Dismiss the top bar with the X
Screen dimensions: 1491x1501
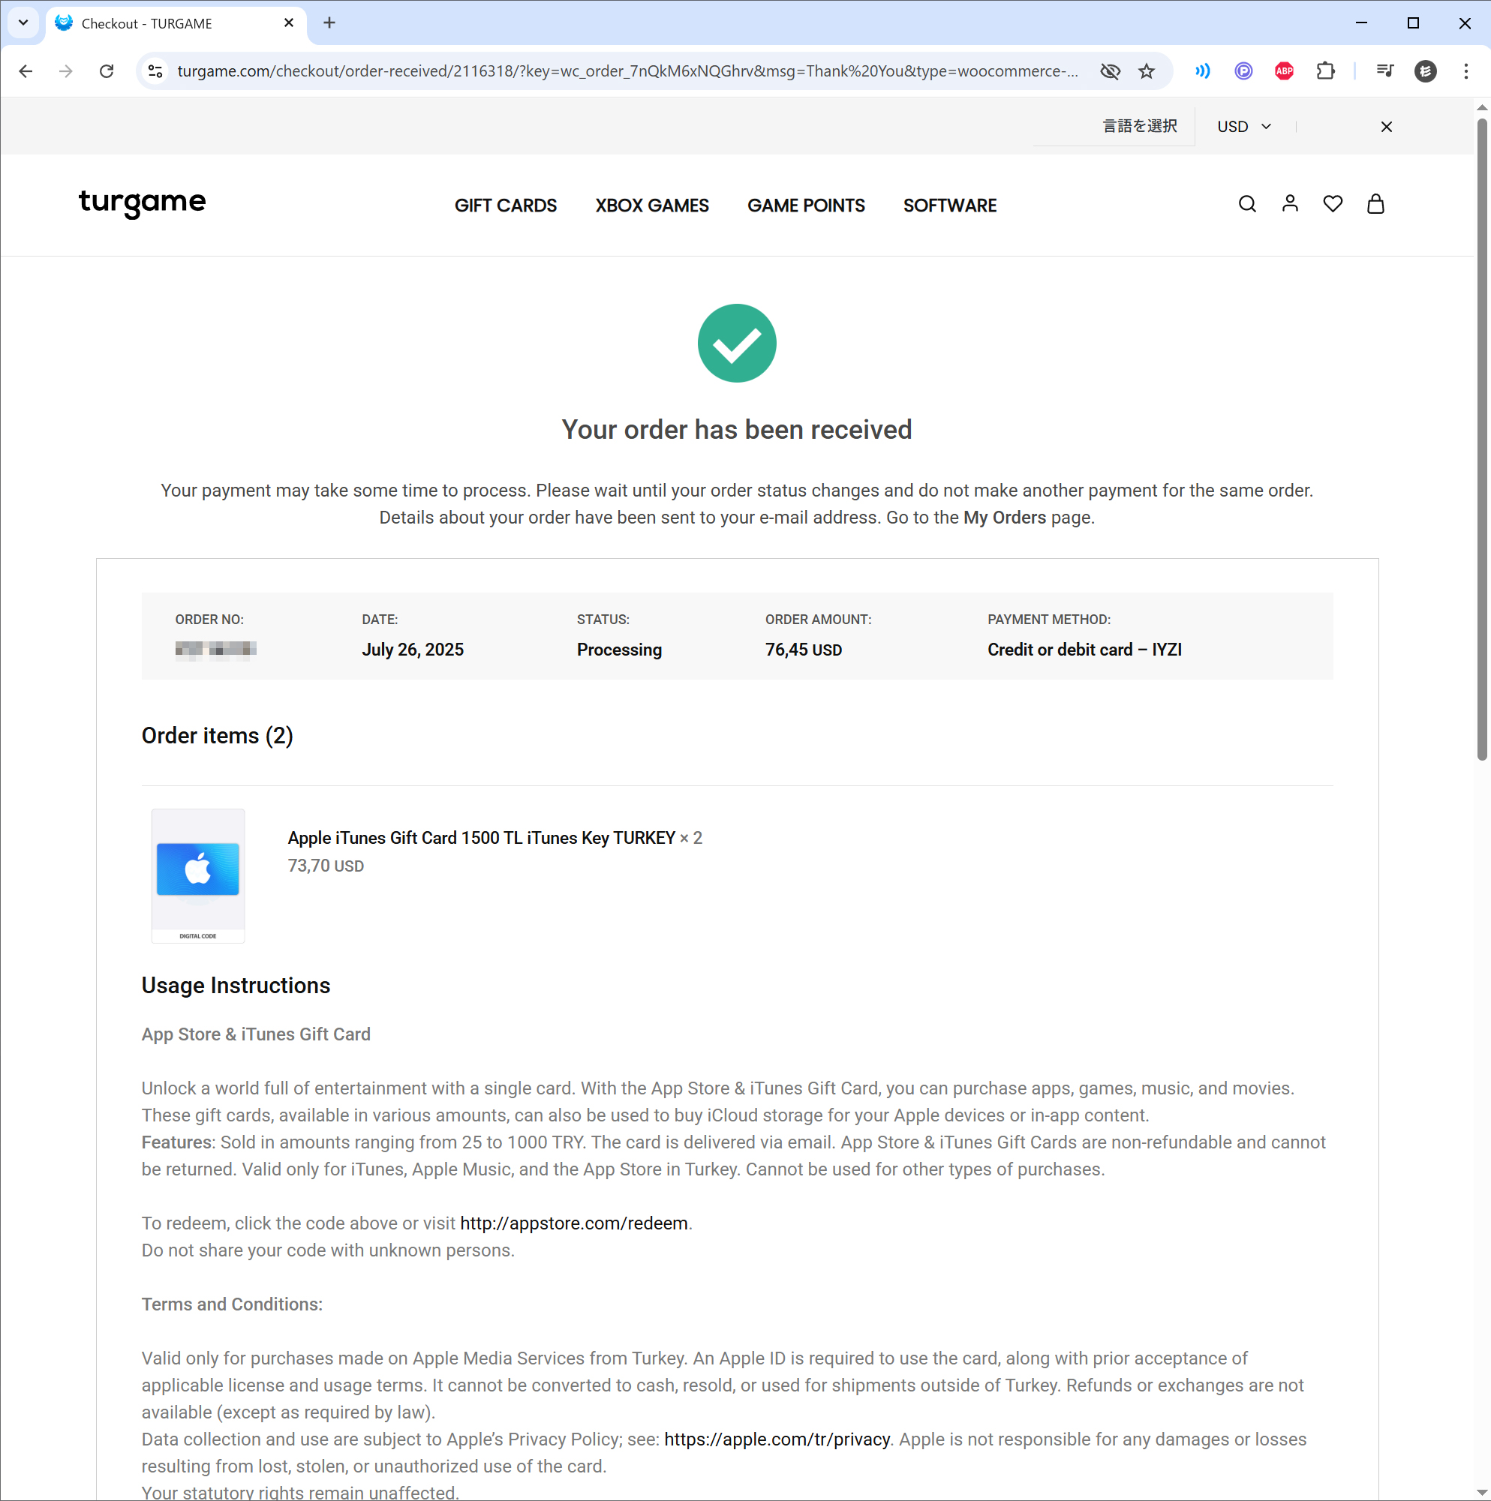(1386, 127)
